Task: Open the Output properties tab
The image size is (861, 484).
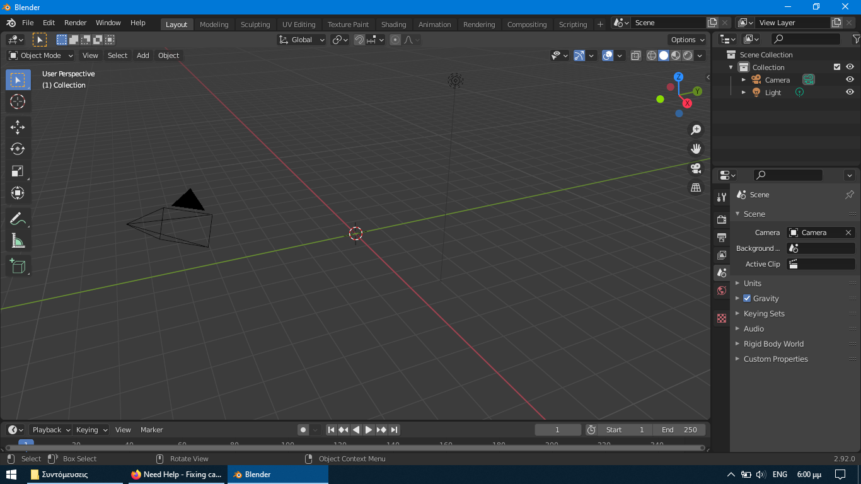Action: [x=722, y=237]
